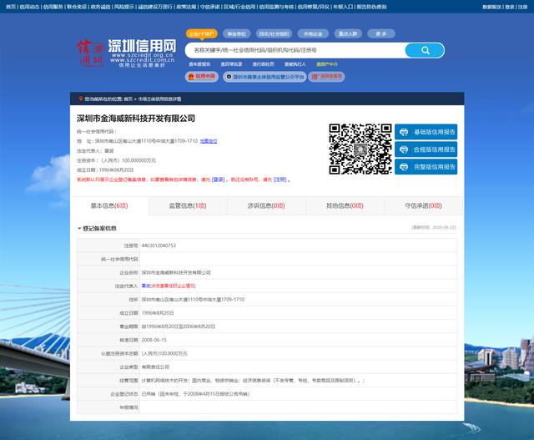Click 注册 in top right corner

523,7
